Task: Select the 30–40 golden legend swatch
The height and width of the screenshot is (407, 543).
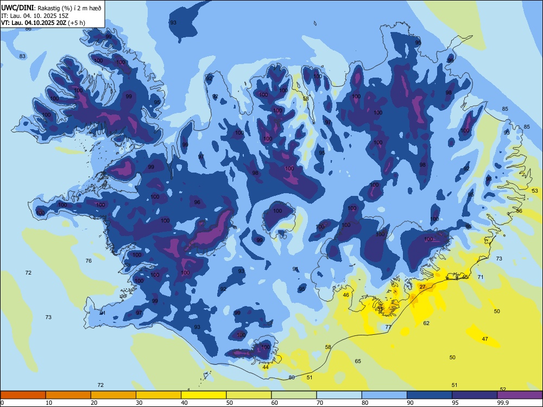Action: click(159, 395)
